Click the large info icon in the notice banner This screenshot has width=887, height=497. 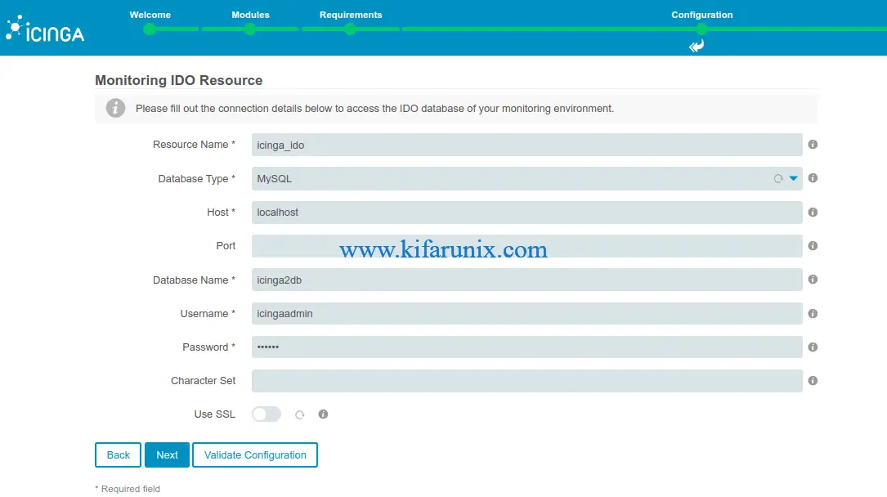[x=115, y=108]
